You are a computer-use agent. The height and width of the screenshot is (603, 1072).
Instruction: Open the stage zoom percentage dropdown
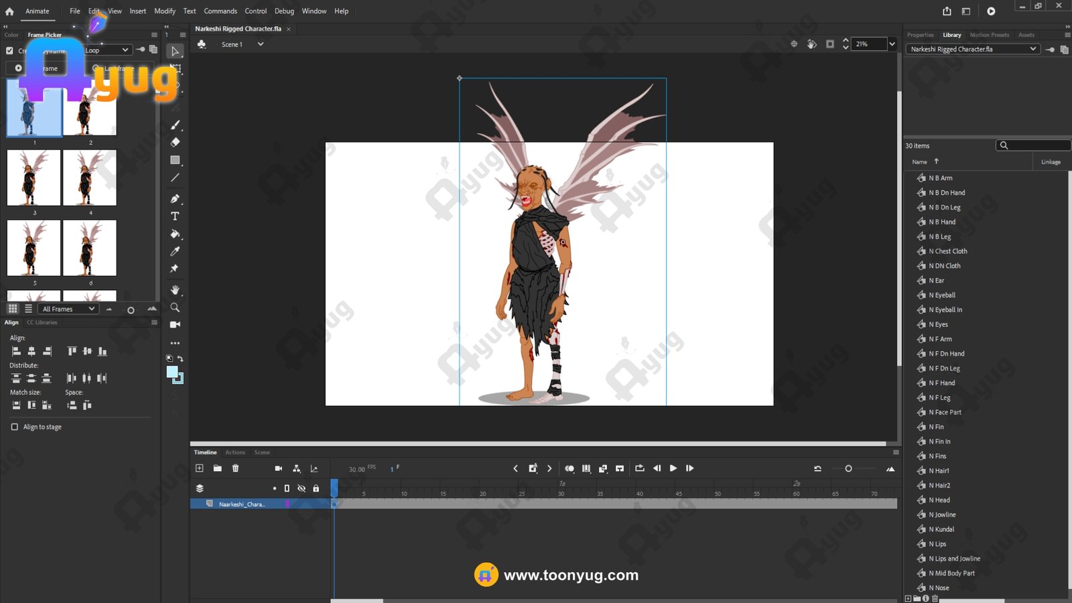(892, 44)
